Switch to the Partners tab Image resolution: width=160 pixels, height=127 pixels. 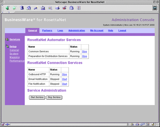pos(47,31)
